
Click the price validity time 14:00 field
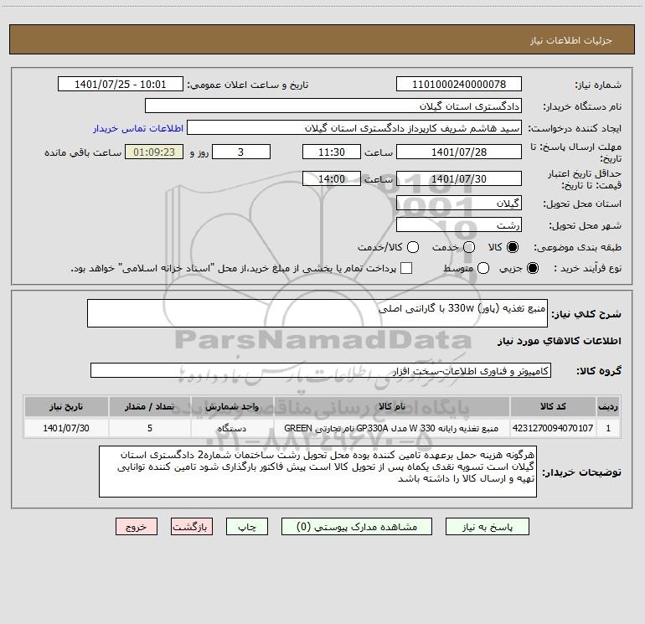332,178
